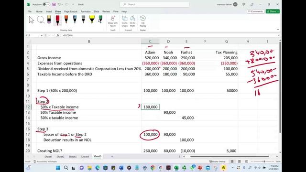Select column C header
The width and height of the screenshot is (306, 172).
click(x=150, y=42)
